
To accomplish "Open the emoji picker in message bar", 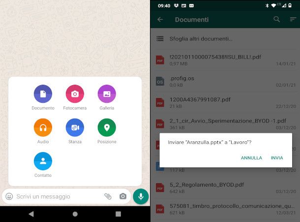I will tap(9, 196).
